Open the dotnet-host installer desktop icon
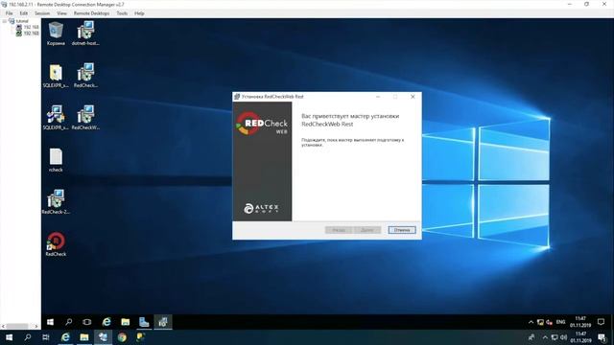The height and width of the screenshot is (345, 614). pos(85,34)
